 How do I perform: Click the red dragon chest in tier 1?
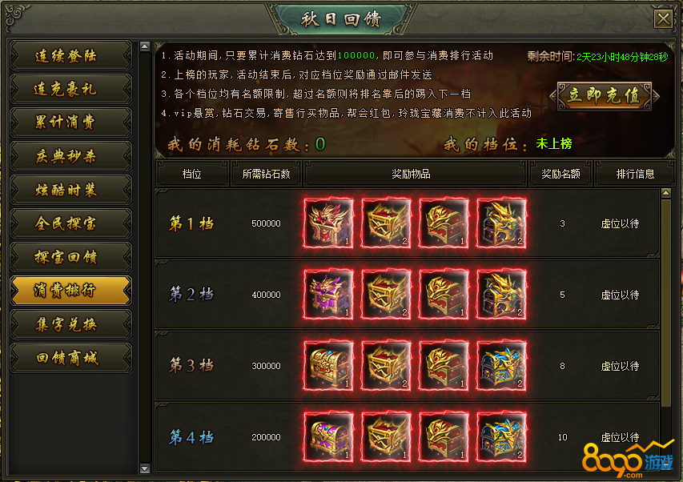click(x=328, y=223)
